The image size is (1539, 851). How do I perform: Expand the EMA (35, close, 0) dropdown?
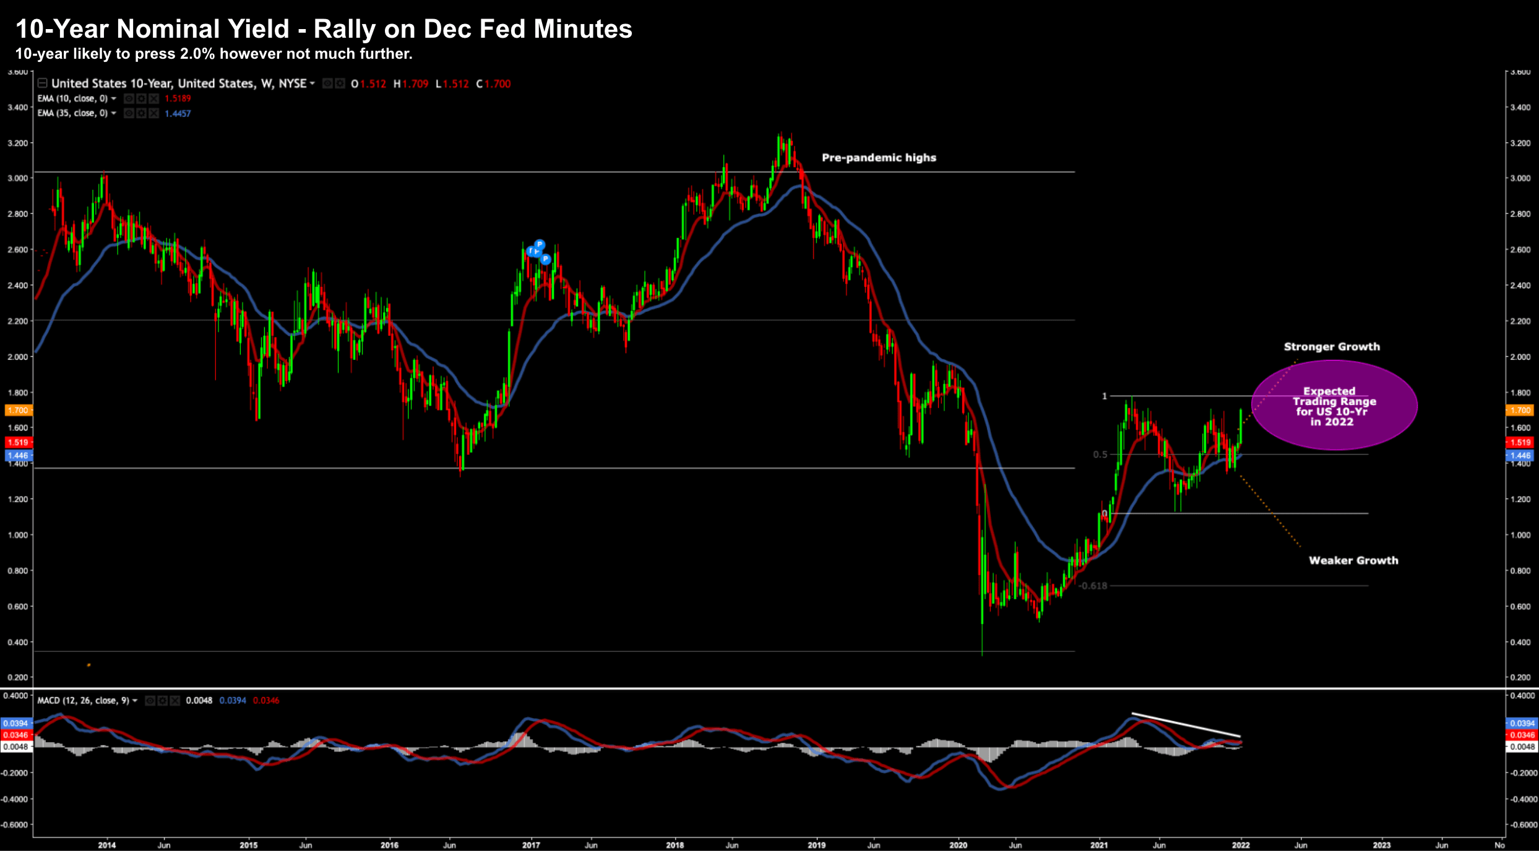pos(114,113)
